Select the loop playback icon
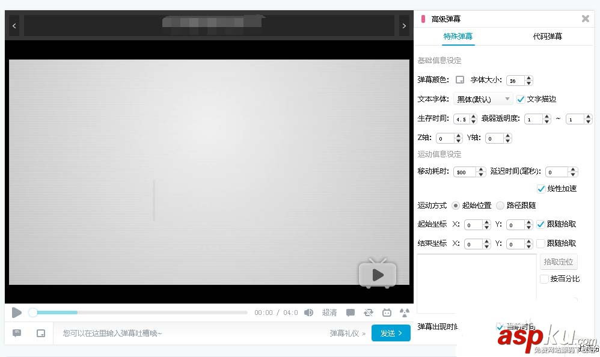 [369, 312]
